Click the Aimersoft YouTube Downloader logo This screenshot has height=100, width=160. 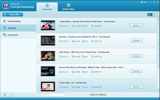tap(6, 6)
